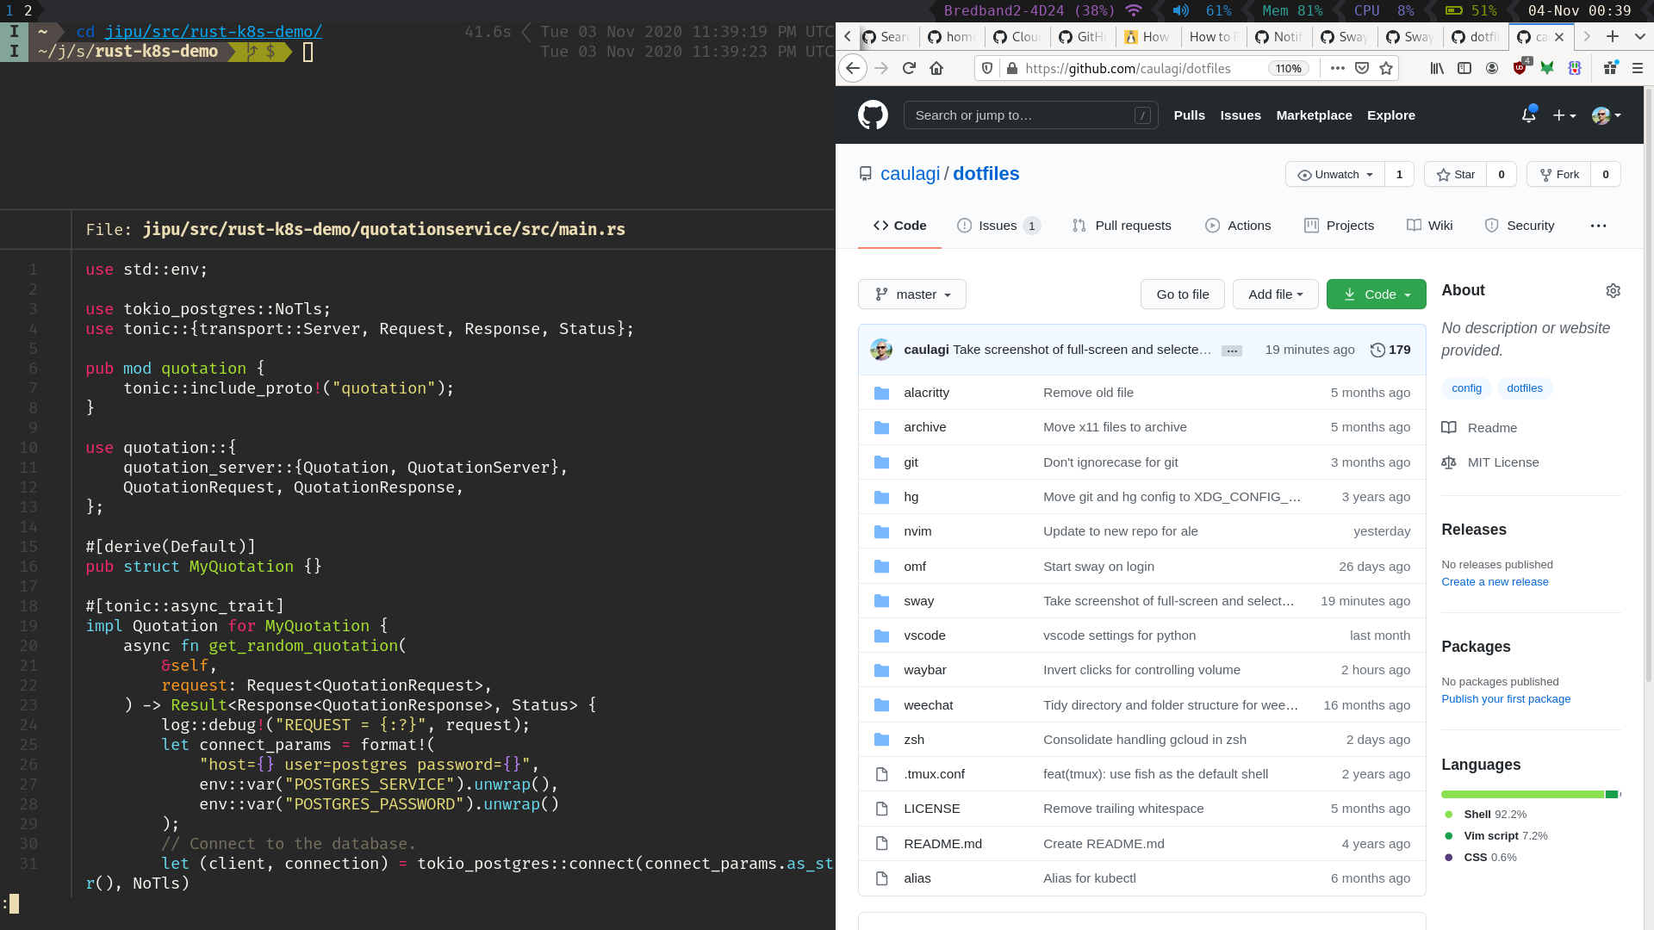Bookmark this page with star icon
Screen dimensions: 1654x930
click(1386, 68)
